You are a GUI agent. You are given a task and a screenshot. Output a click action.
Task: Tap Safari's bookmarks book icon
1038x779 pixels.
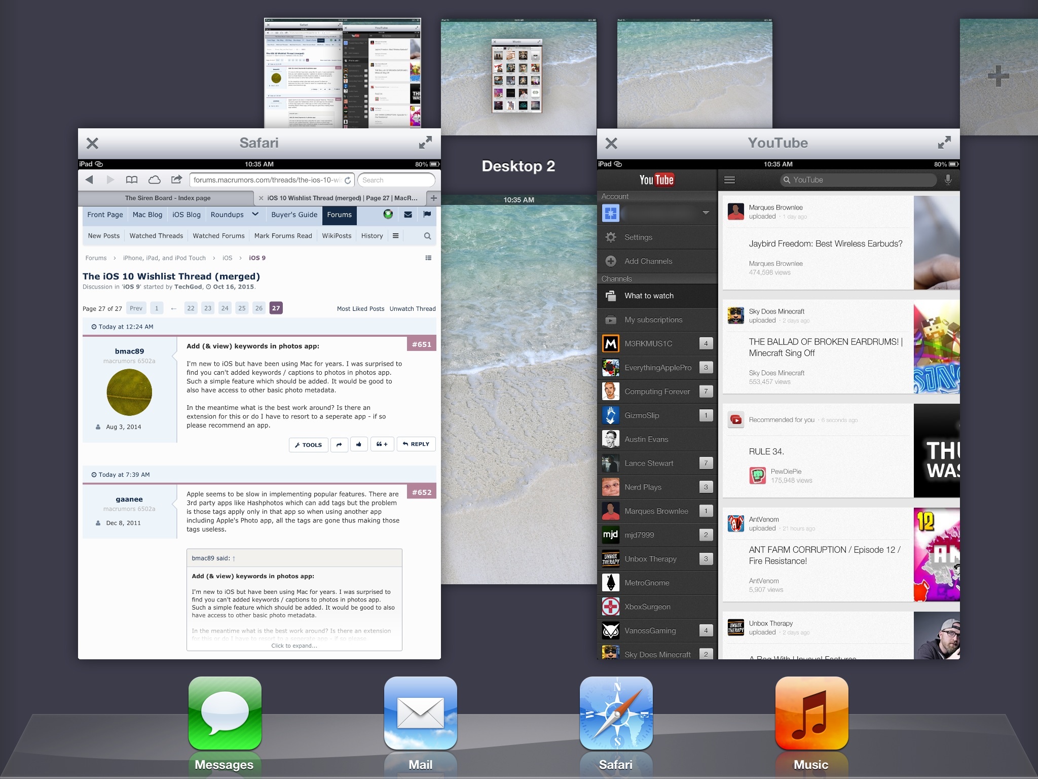tap(132, 180)
